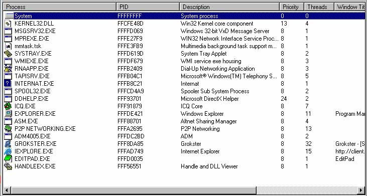Click the Handle and DLL Viewer description
The height and width of the screenshot is (196, 367).
click(209, 166)
